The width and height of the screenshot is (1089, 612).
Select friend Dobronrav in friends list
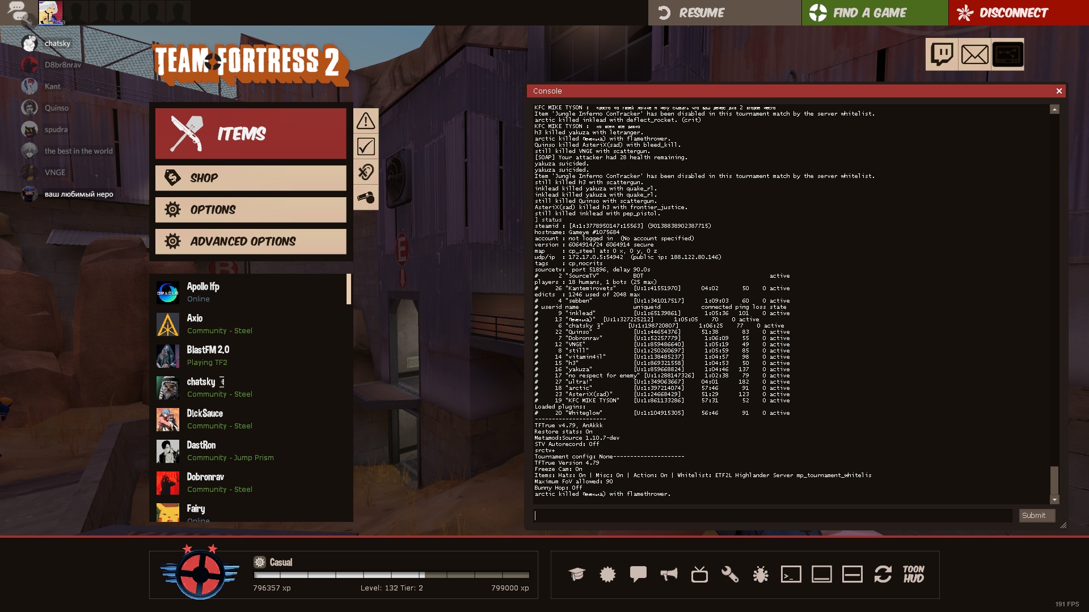pyautogui.click(x=250, y=483)
